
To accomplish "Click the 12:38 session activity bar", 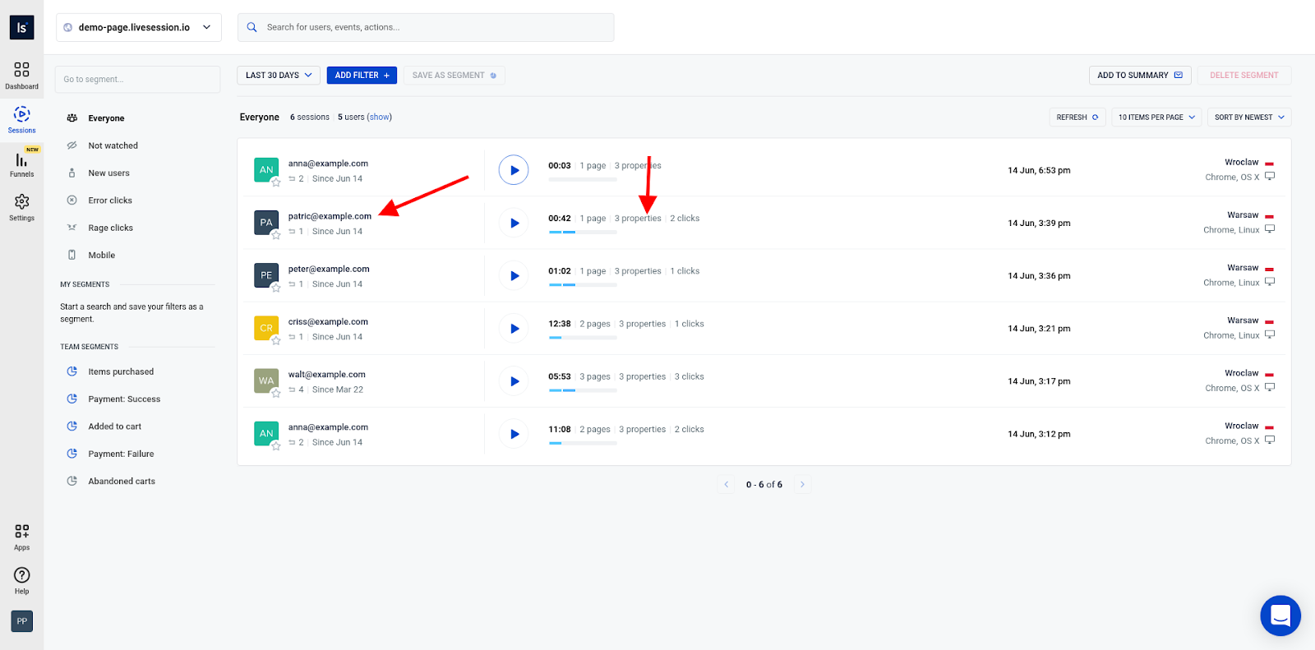I will (583, 338).
